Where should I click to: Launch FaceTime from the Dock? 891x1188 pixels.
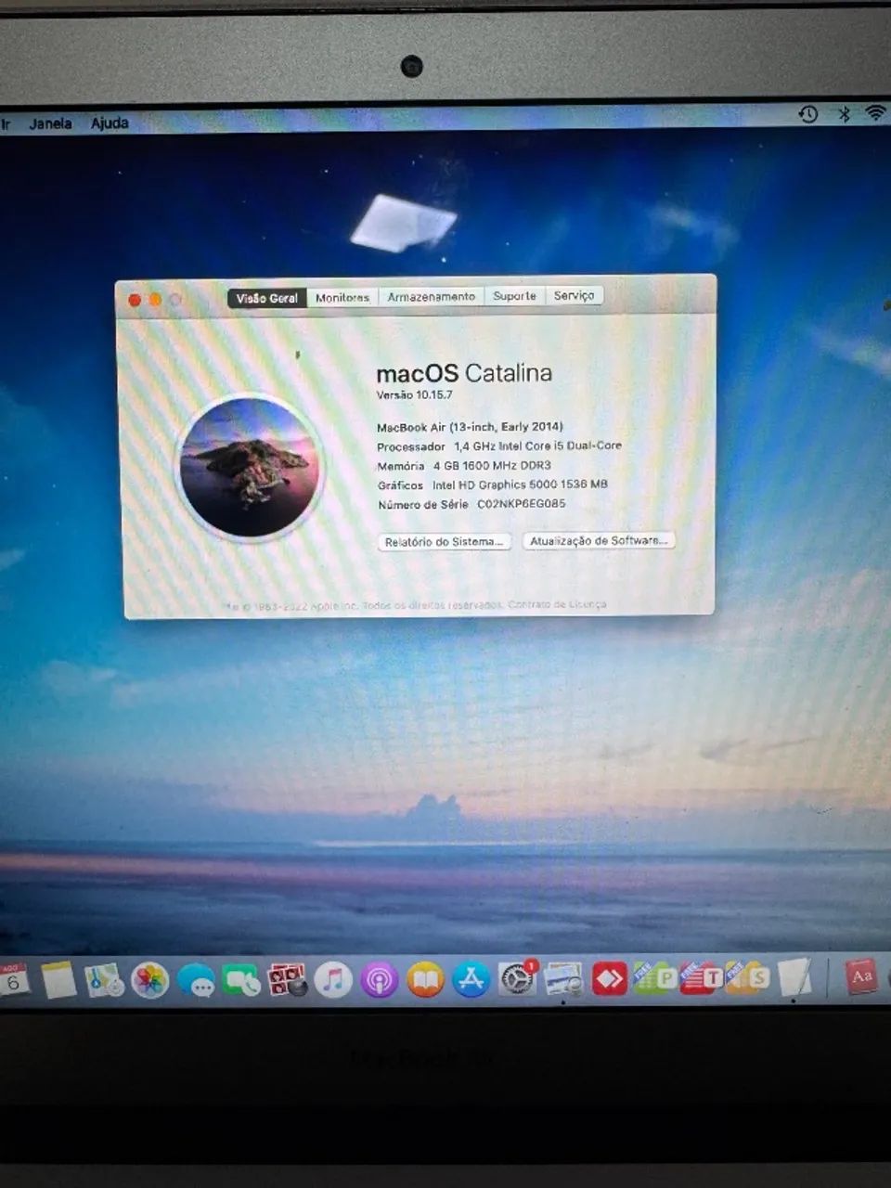241,980
